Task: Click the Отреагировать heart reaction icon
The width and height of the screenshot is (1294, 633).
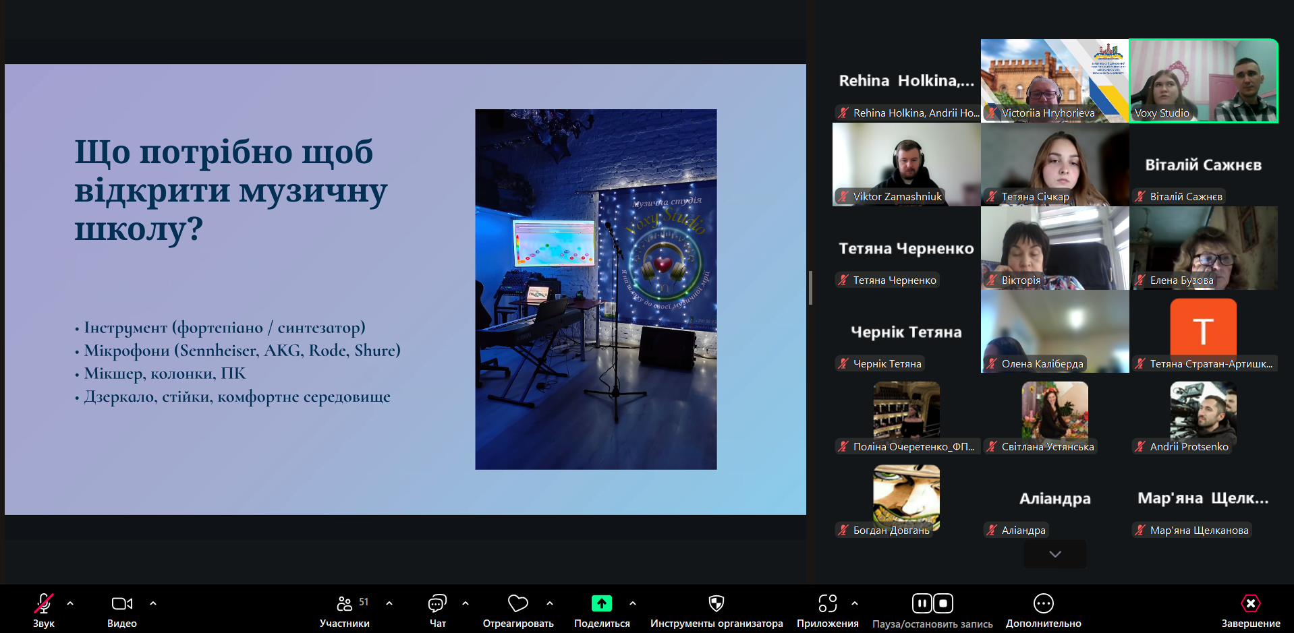Action: (517, 604)
